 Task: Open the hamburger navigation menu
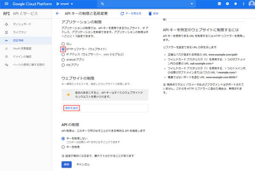click(6, 4)
